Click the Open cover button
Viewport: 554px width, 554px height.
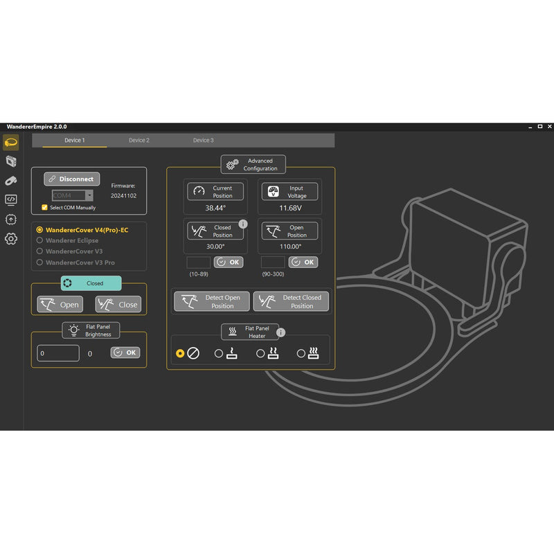[x=60, y=304]
